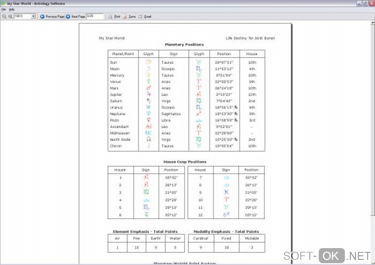375x265 pixels.
Task: Click the MidHeaven MC glyph
Action: point(149,133)
